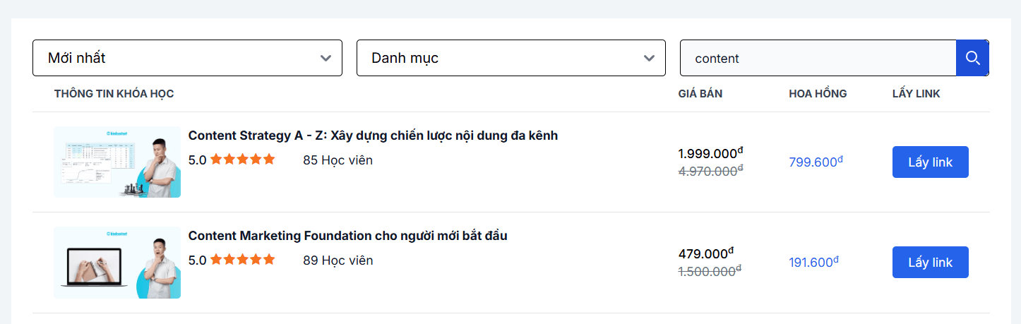The height and width of the screenshot is (324, 1021).
Task: Select the 191.600đ commission amount
Action: click(813, 263)
